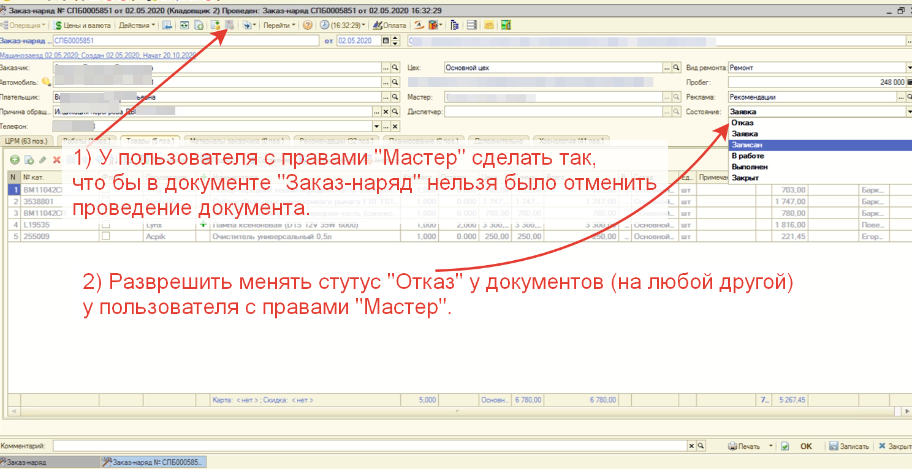Select Отказ in the Состояние list
Image resolution: width=912 pixels, height=469 pixels.
742,123
